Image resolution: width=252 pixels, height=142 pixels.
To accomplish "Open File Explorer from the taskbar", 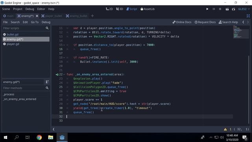I will [50, 138].
